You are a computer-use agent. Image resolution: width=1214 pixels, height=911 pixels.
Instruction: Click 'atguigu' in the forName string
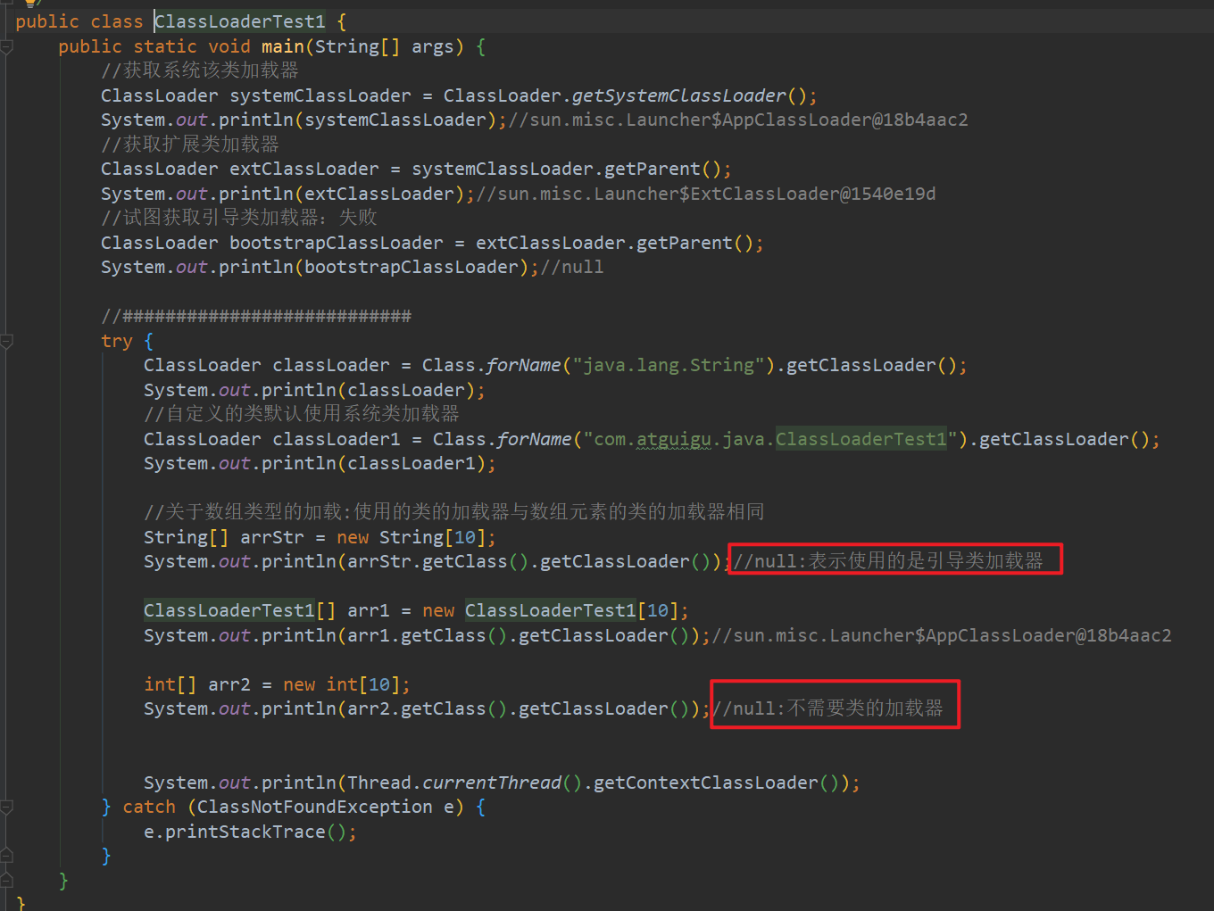pos(674,439)
